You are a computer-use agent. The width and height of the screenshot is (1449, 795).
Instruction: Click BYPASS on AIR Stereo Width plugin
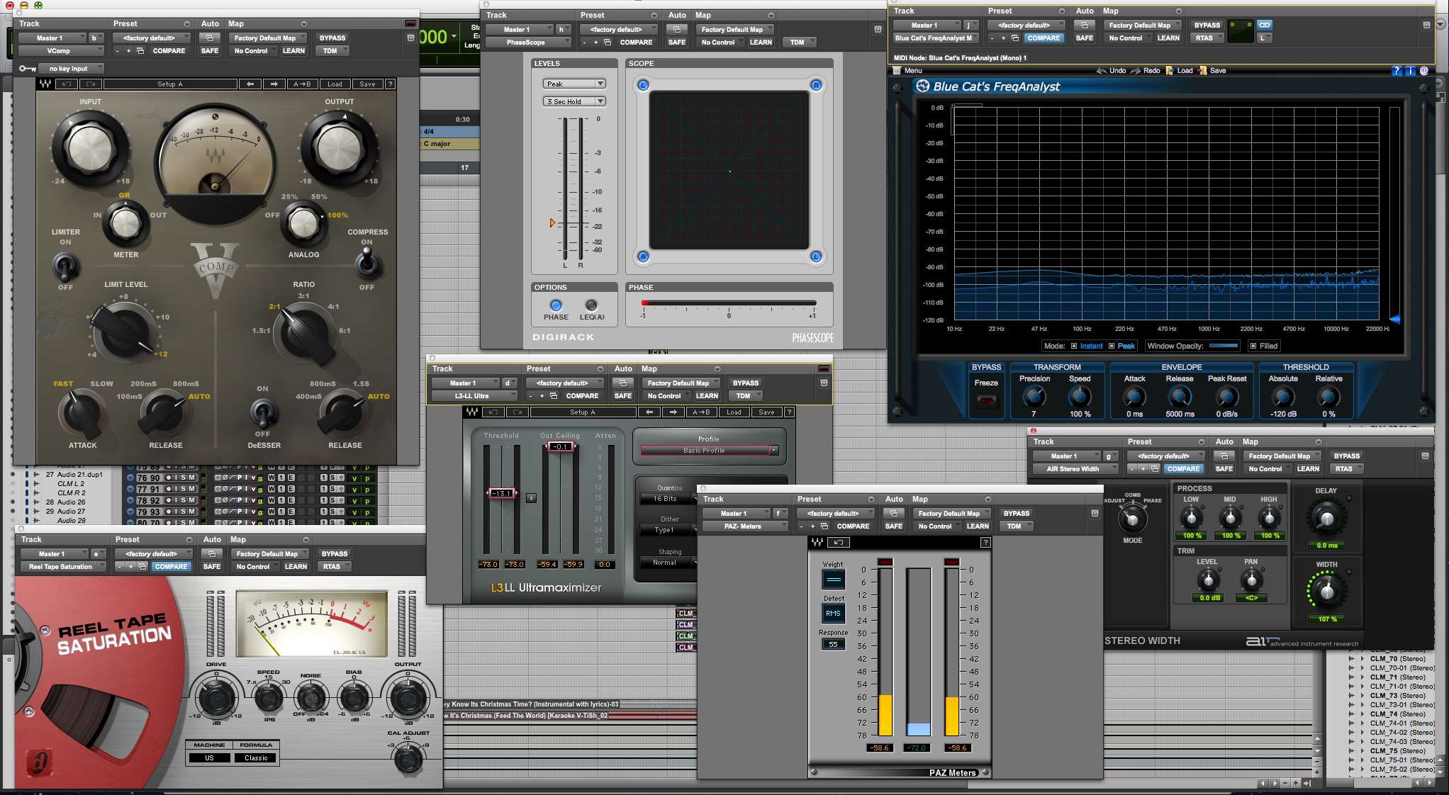tap(1346, 456)
